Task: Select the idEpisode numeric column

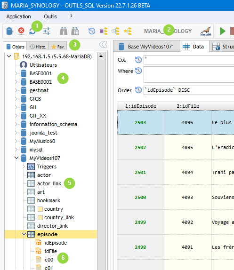Action: click(x=56, y=243)
